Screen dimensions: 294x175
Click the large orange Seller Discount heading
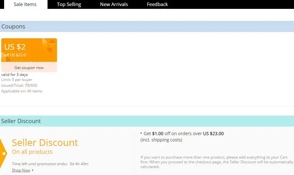pyautogui.click(x=45, y=143)
